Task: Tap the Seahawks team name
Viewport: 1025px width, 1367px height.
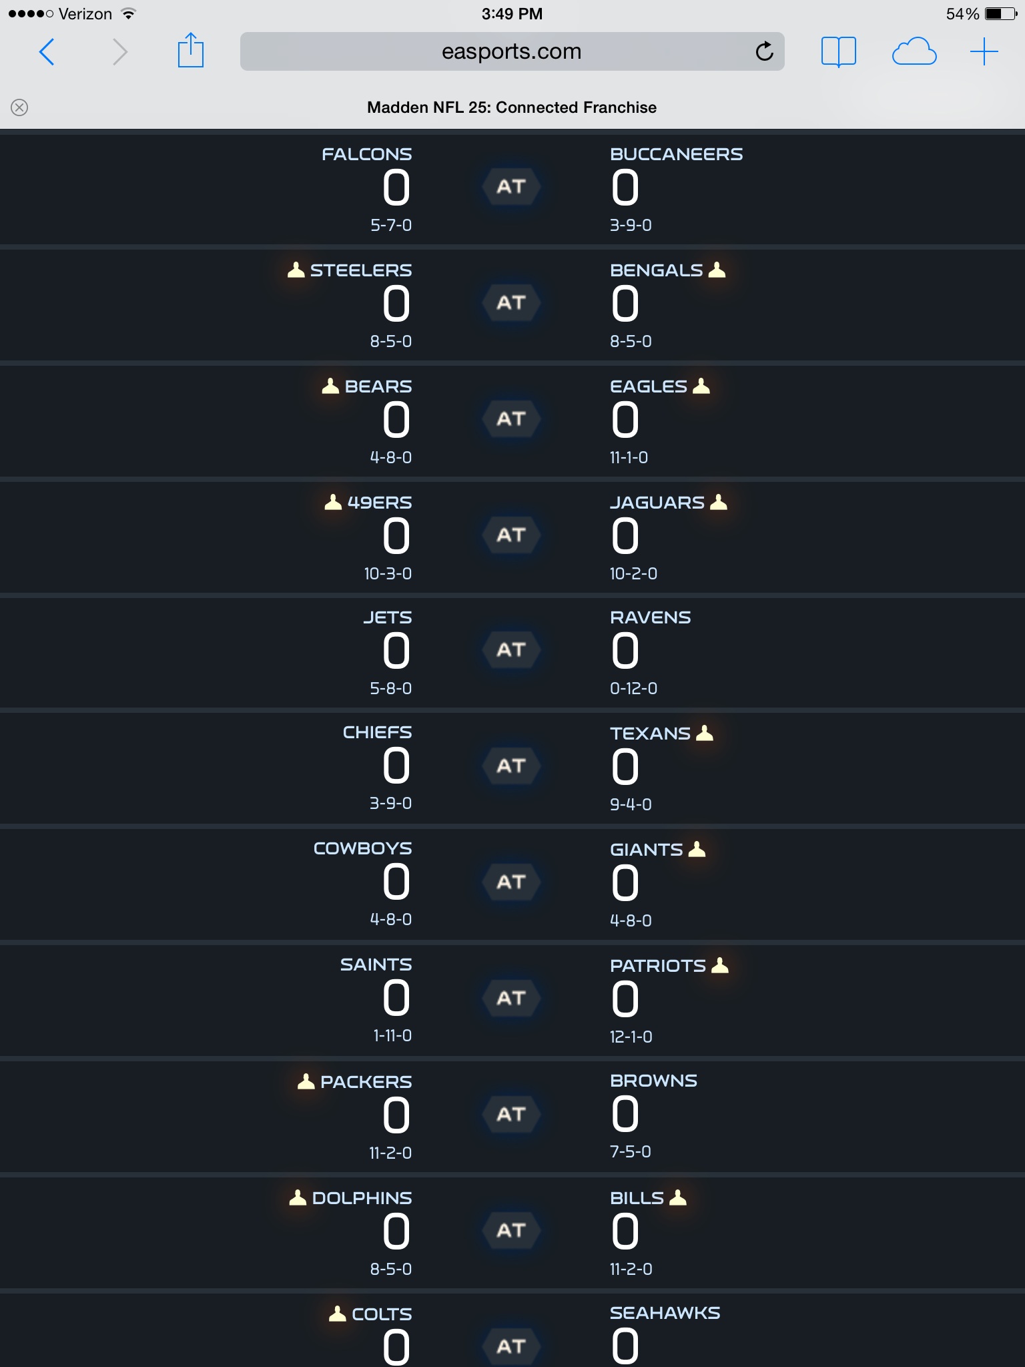Action: [665, 1313]
